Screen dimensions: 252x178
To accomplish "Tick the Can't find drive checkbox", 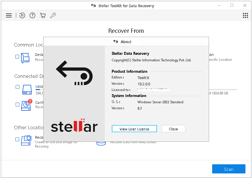I will [x=18, y=105].
